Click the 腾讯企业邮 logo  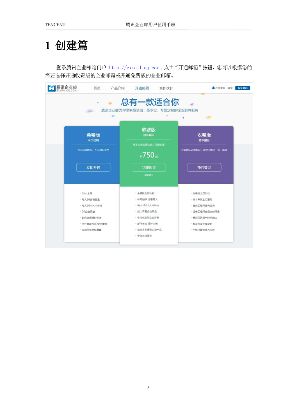click(62, 88)
